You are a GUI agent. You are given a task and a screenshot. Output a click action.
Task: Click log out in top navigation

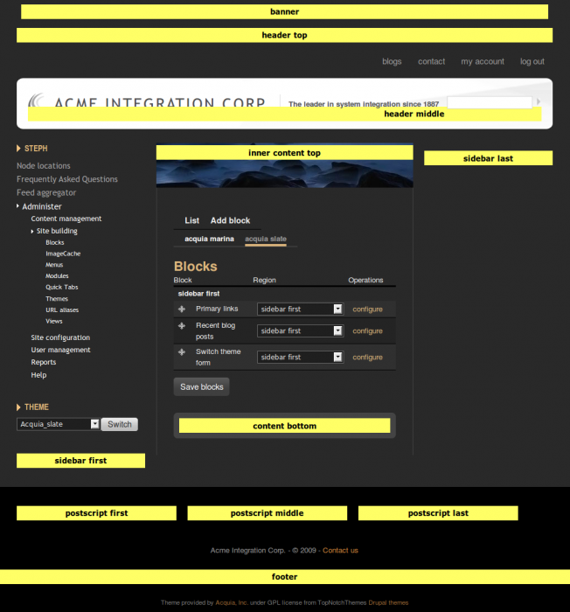532,62
